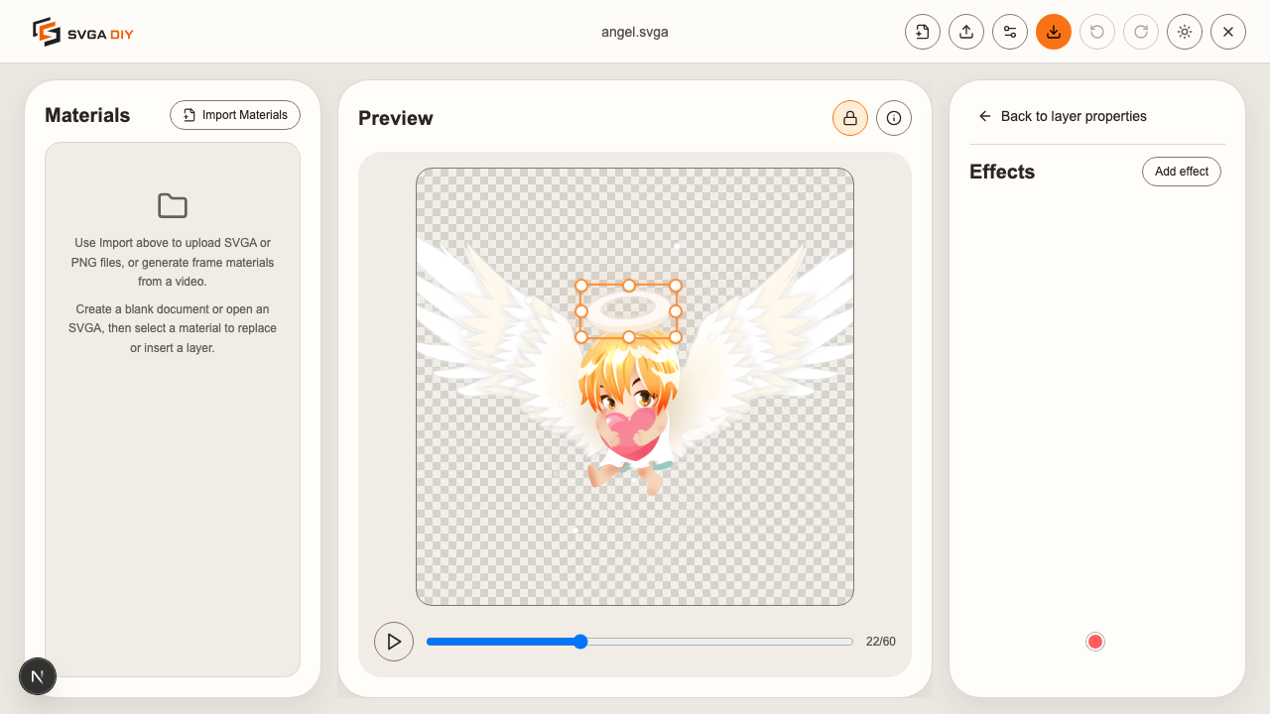
Task: Click the blue timeline slider thumb
Action: (580, 642)
